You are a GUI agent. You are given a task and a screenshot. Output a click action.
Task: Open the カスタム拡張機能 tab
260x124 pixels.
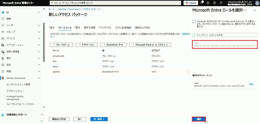coord(123,28)
